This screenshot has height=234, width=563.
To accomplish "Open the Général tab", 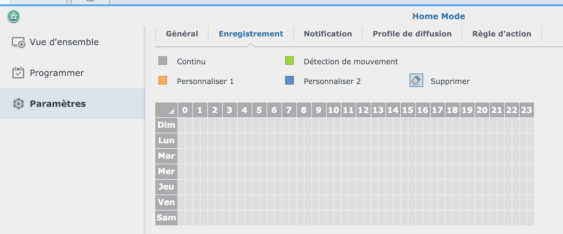I will pyautogui.click(x=182, y=34).
